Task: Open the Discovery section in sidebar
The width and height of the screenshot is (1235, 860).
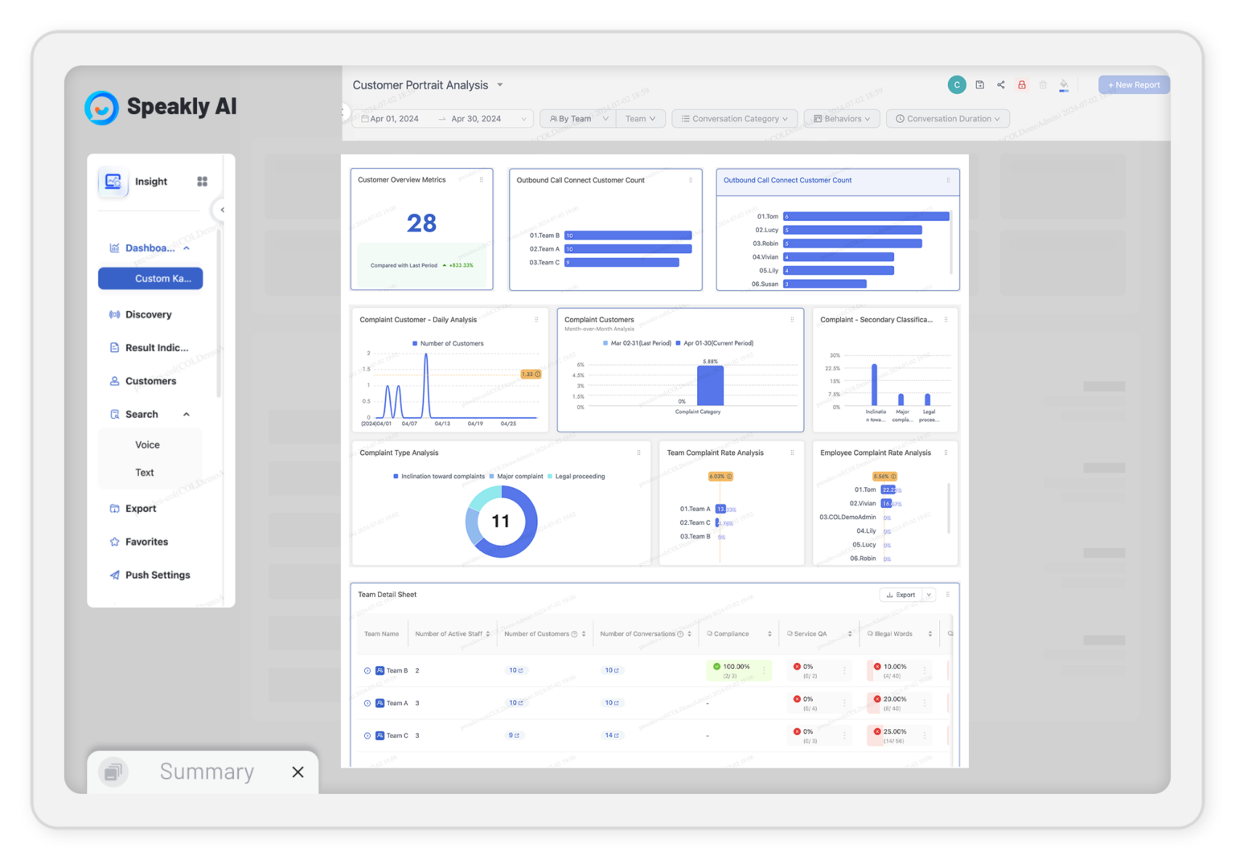Action: coord(148,314)
